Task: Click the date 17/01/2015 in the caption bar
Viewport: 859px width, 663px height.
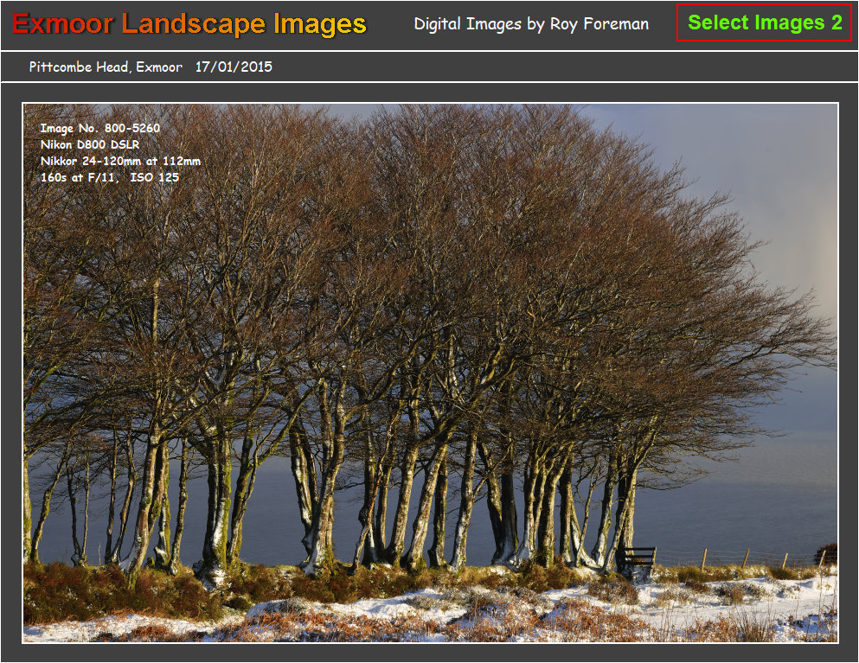Action: tap(234, 67)
